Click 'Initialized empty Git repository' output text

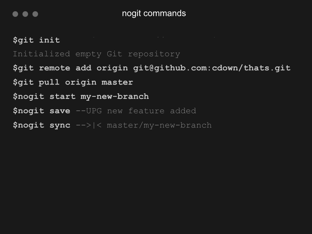click(x=96, y=54)
